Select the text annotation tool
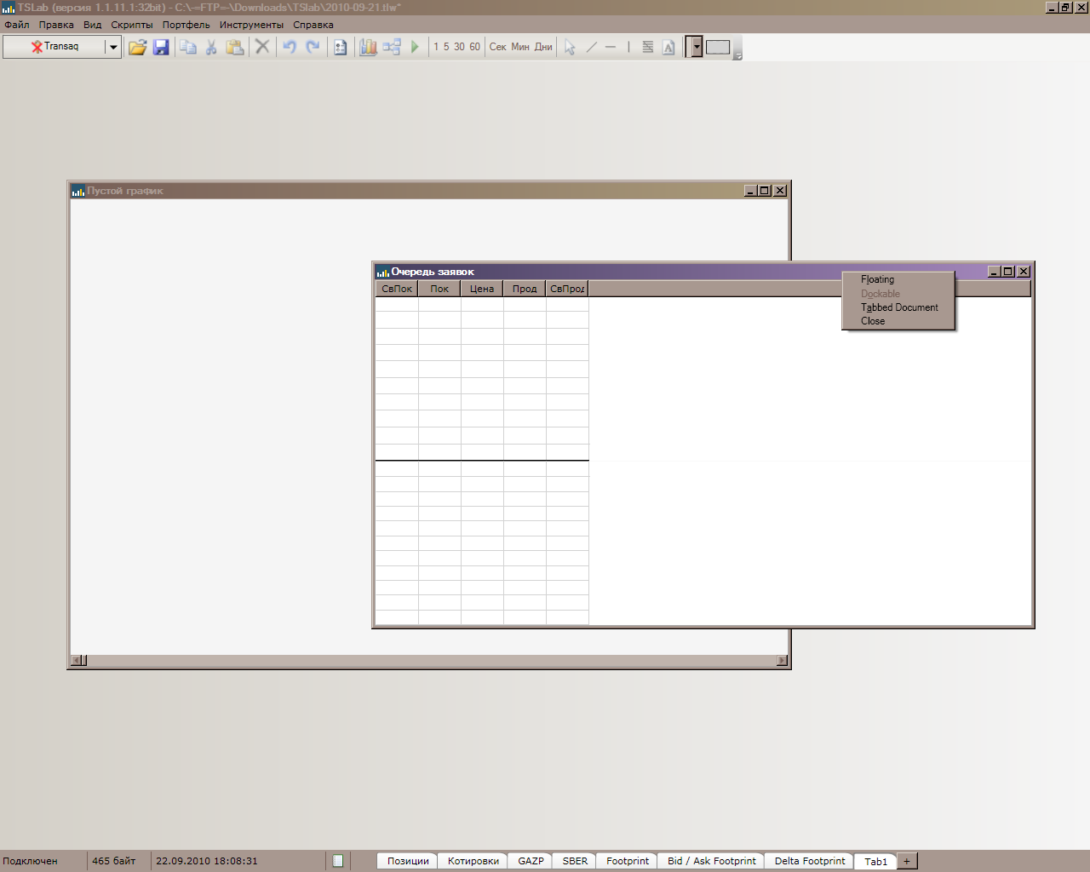The height and width of the screenshot is (872, 1090). coord(668,47)
